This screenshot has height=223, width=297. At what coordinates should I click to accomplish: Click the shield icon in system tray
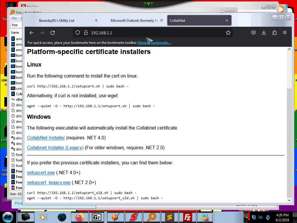coord(254,217)
